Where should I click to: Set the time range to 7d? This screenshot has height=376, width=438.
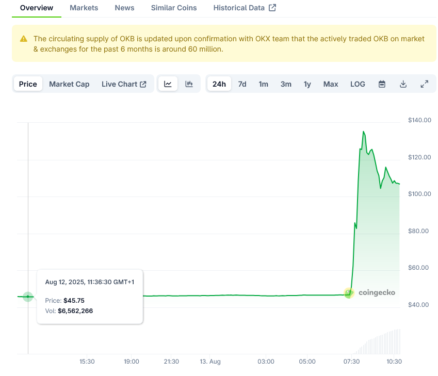pos(242,84)
